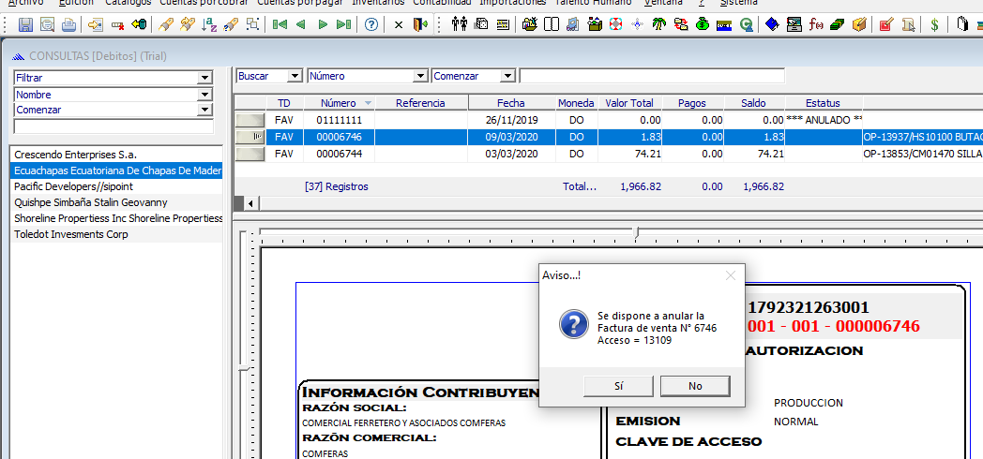Click the Save floppy disk icon

[x=25, y=24]
